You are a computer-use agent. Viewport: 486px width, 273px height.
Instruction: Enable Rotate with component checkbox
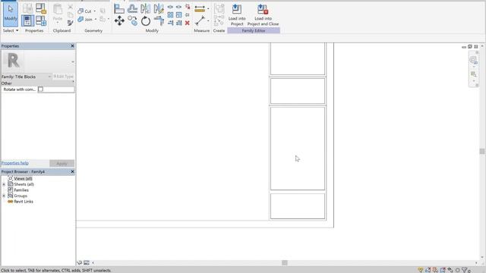pyautogui.click(x=40, y=89)
